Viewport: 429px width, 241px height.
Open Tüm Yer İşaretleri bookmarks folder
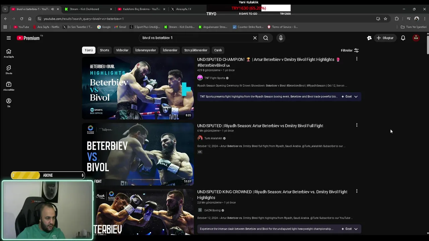[414, 27]
